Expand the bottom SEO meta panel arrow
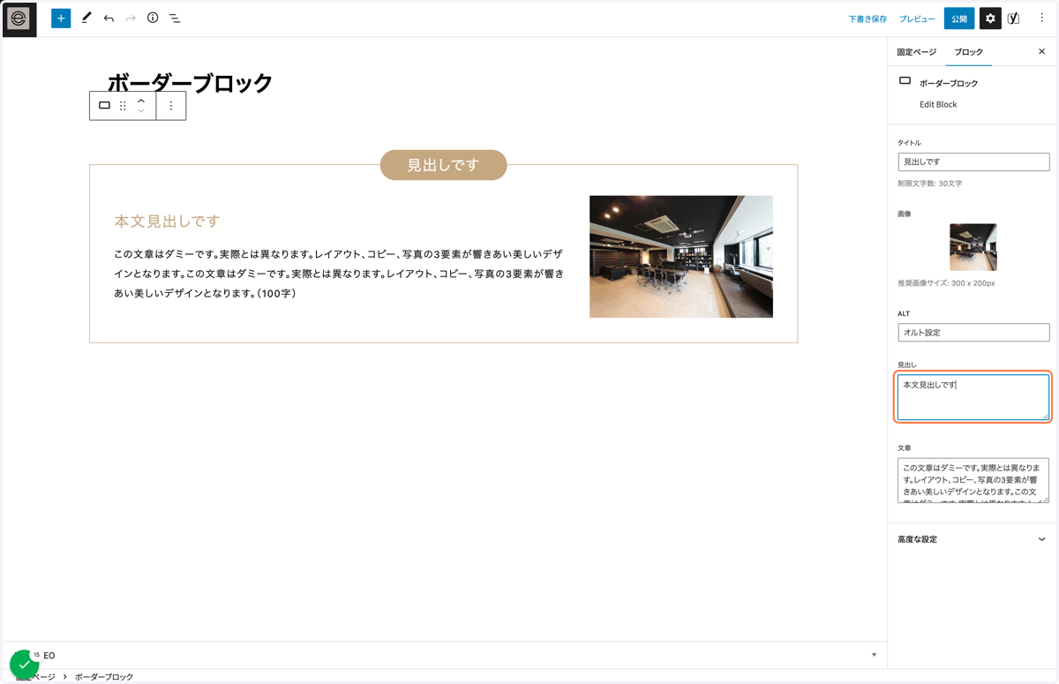Screen dimensions: 1059x684 click(874, 655)
